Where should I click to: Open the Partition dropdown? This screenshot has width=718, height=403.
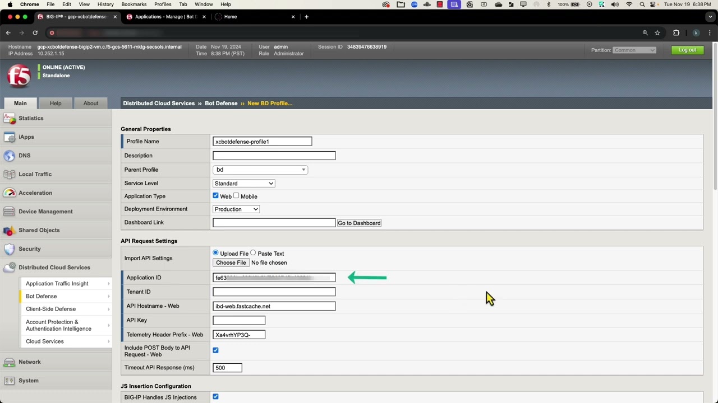634,50
